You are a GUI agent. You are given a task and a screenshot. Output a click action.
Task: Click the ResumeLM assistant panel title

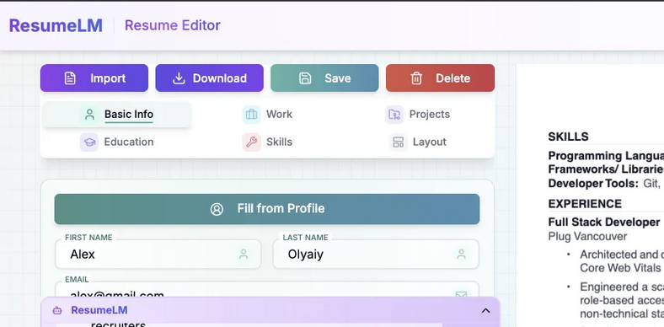pos(99,310)
